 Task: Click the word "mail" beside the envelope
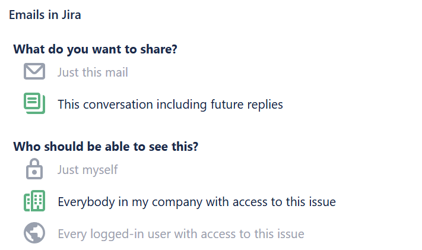coord(116,72)
